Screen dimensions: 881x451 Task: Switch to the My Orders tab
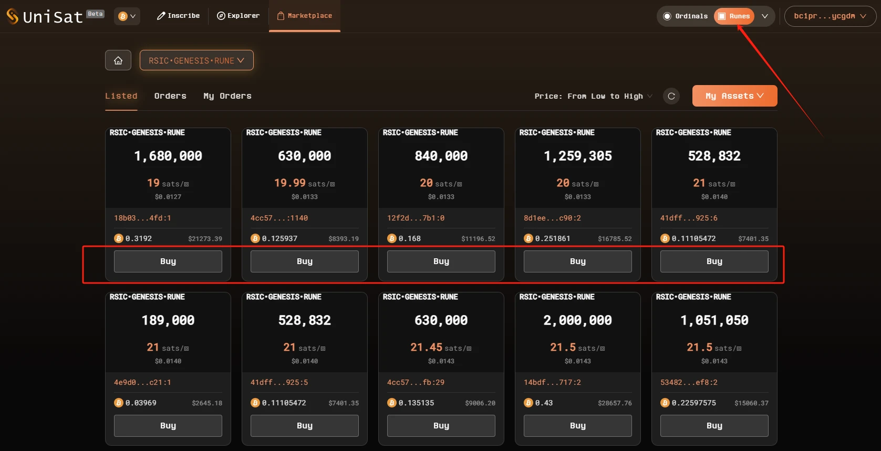coord(227,96)
